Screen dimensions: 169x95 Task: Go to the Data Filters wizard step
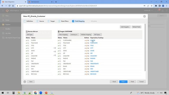[63, 21]
